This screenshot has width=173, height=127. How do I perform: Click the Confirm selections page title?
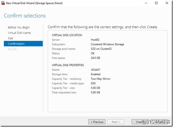click(25, 16)
